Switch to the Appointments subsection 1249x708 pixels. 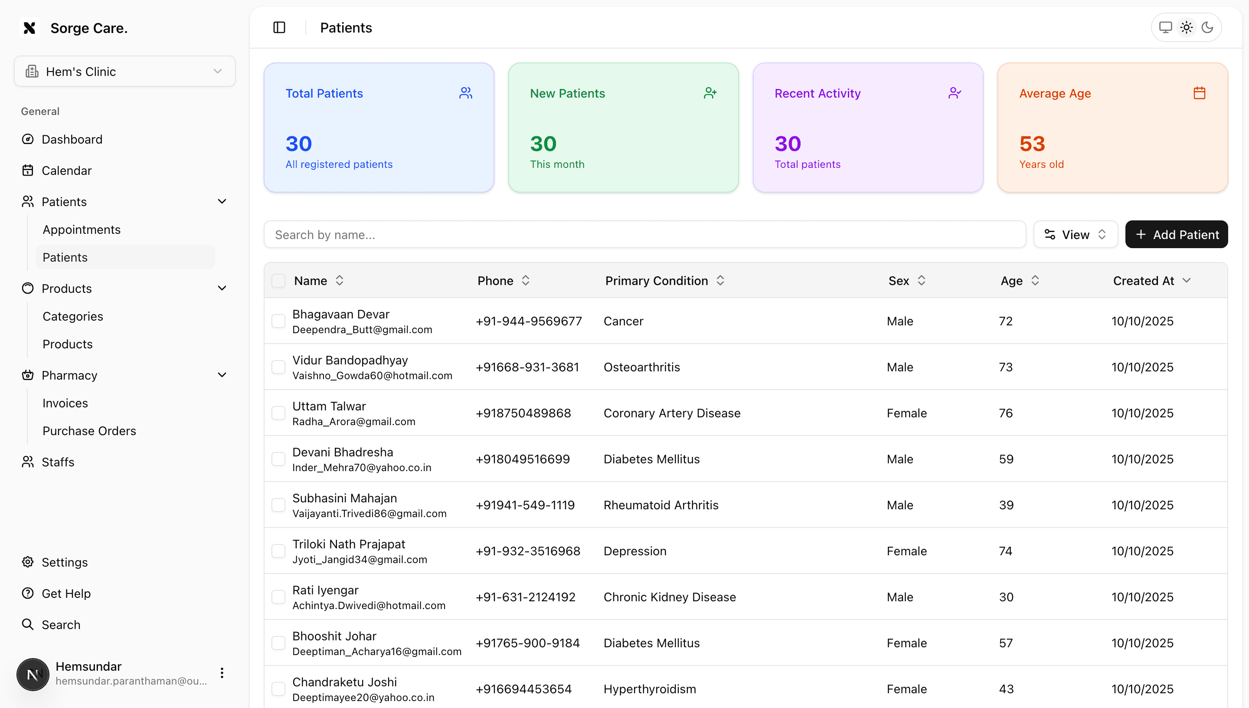[82, 229]
